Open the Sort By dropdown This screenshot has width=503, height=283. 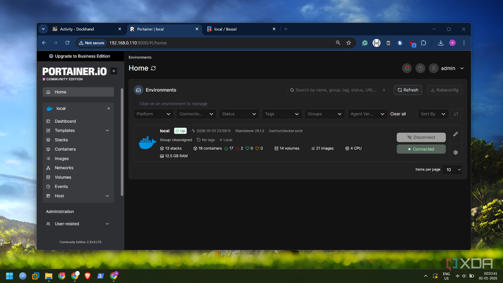coord(433,114)
